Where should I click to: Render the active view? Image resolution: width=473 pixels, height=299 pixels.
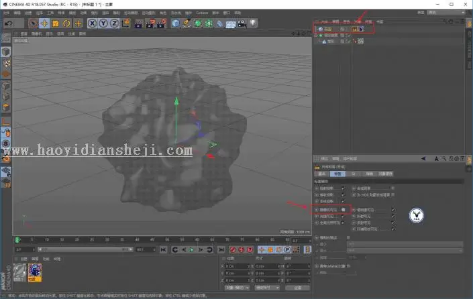(x=138, y=23)
